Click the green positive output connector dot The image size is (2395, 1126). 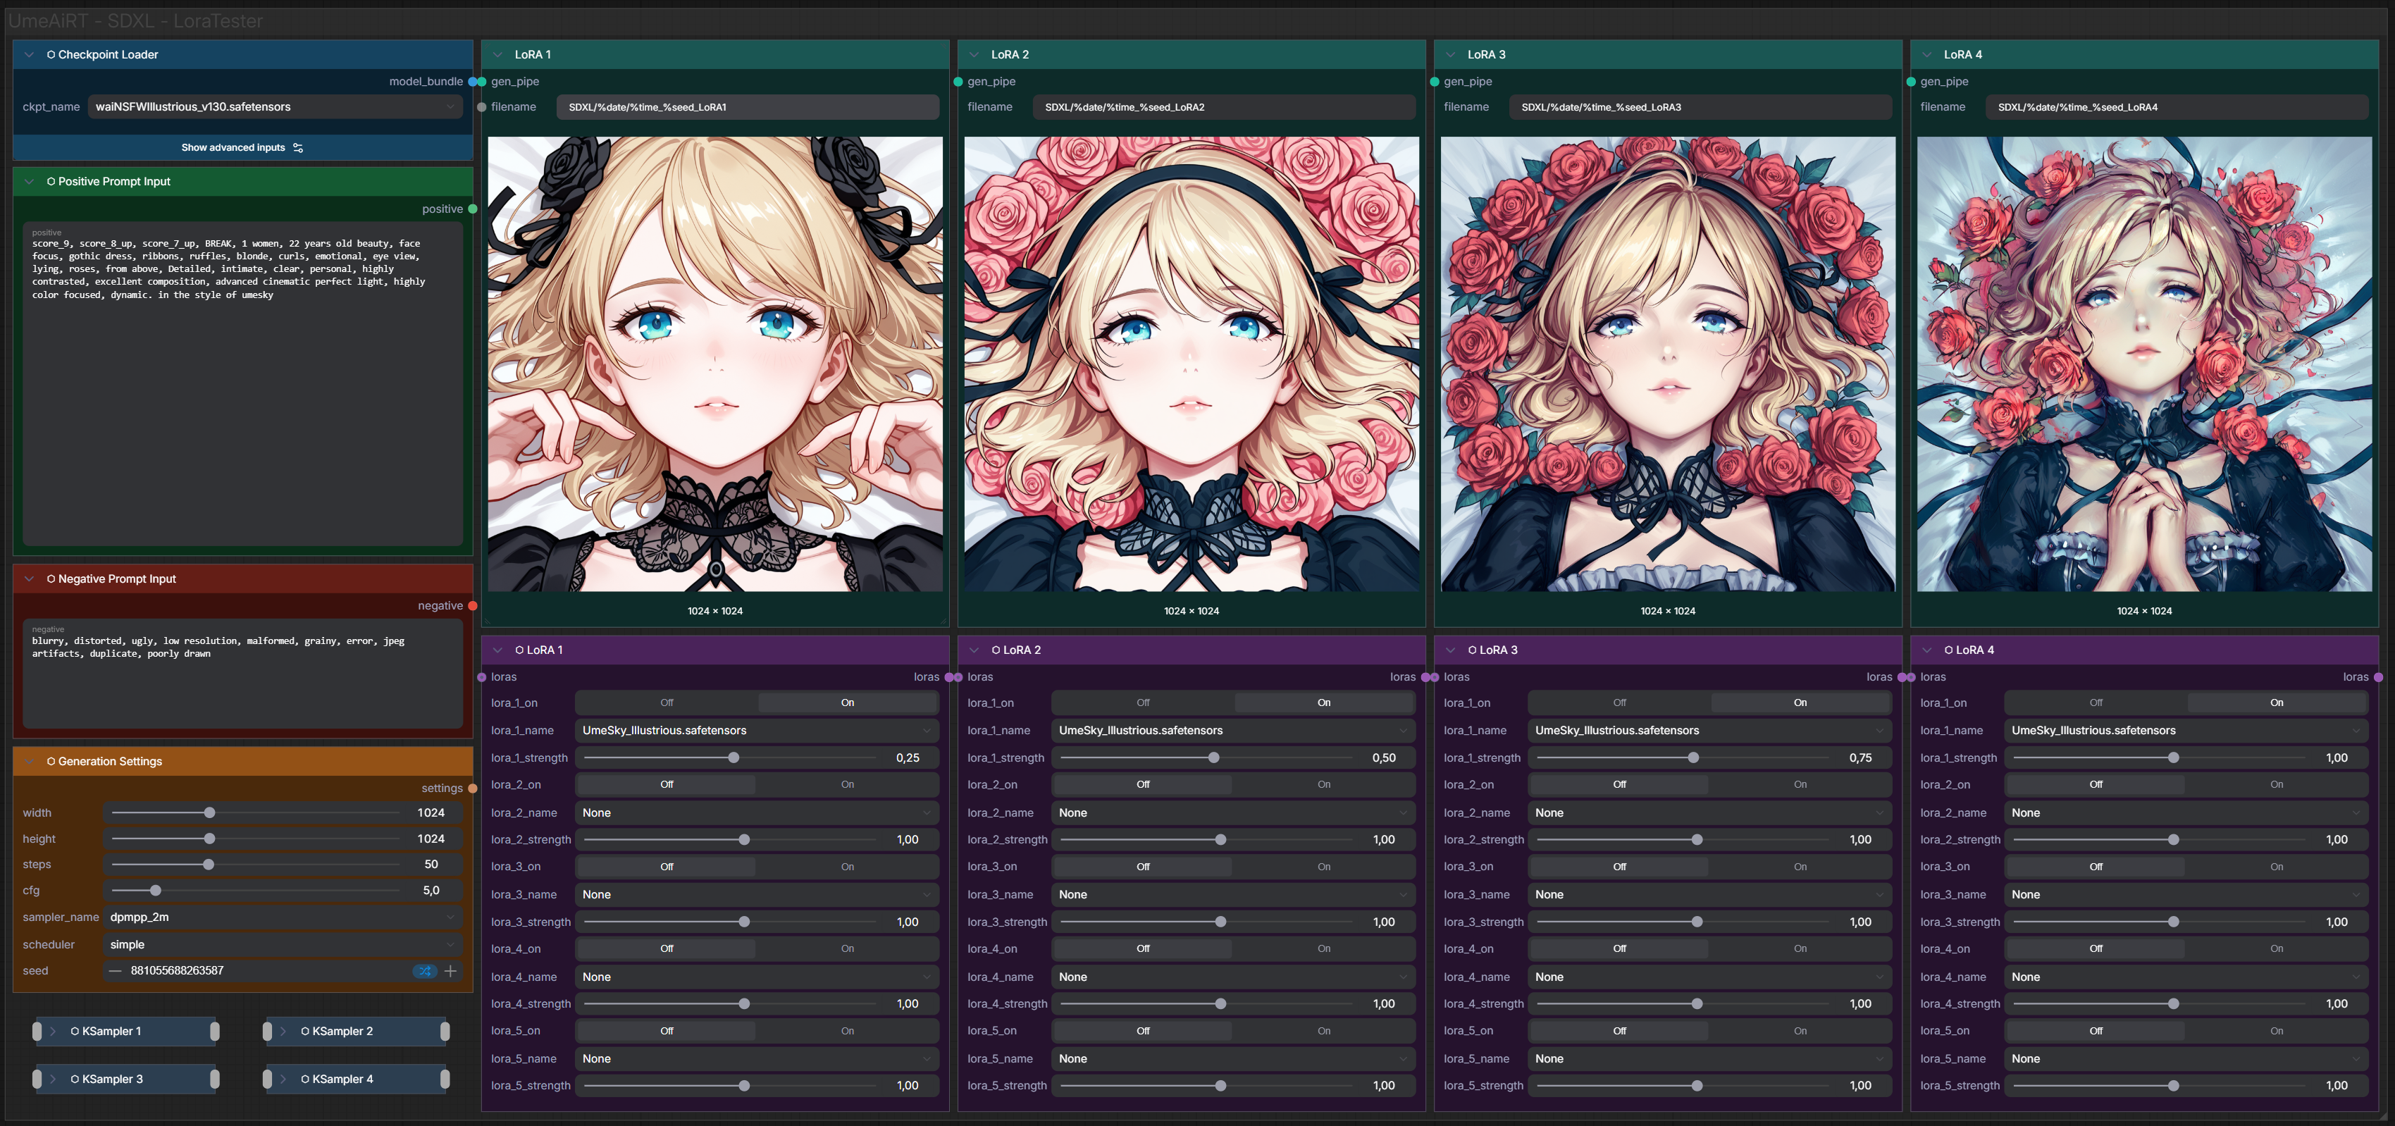472,209
